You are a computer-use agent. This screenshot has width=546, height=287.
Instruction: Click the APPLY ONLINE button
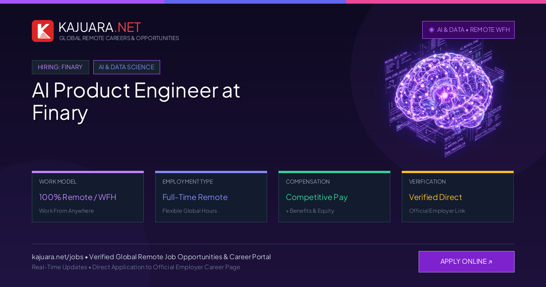(x=466, y=261)
